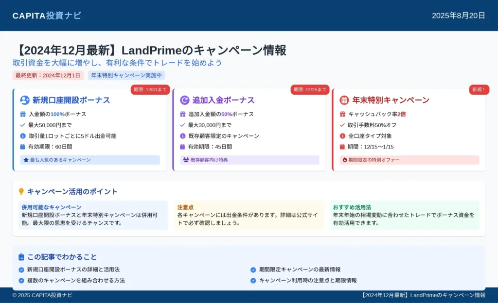Click the text 既存顧客限定のキャンペーン
The width and height of the screenshot is (498, 303).
(224, 136)
